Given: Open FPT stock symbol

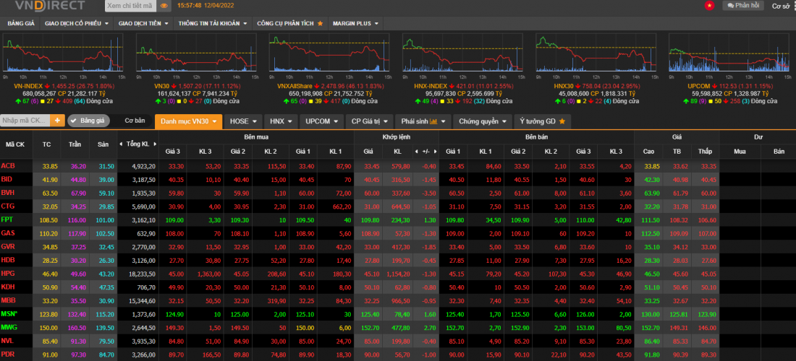Looking at the screenshot, I should 7,219.
